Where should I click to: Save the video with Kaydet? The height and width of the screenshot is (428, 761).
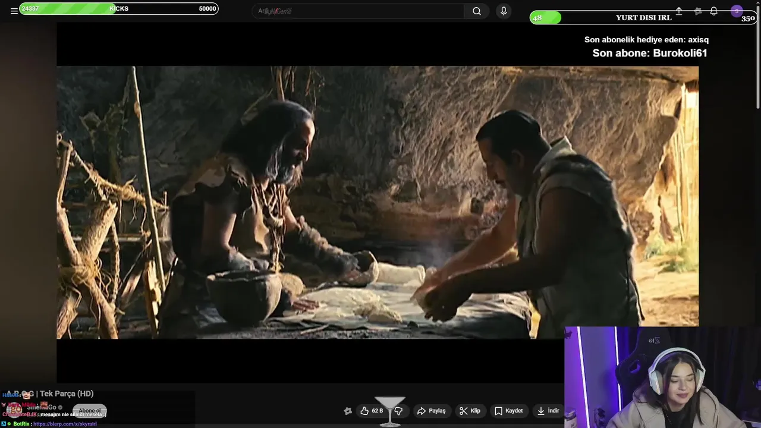pyautogui.click(x=509, y=411)
